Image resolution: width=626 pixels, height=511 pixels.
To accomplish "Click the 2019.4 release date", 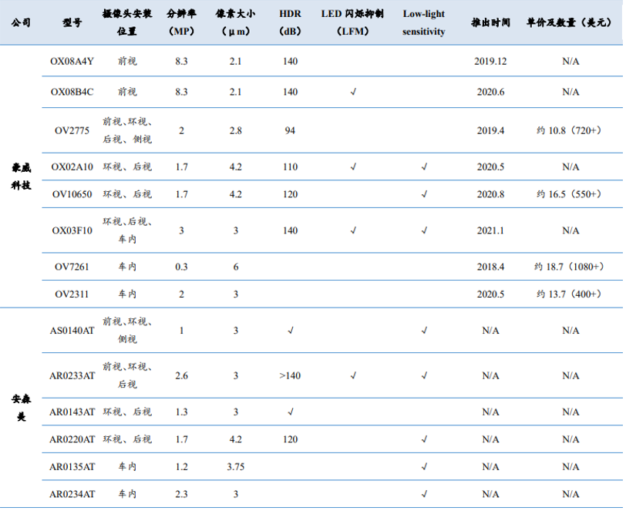I will (490, 130).
